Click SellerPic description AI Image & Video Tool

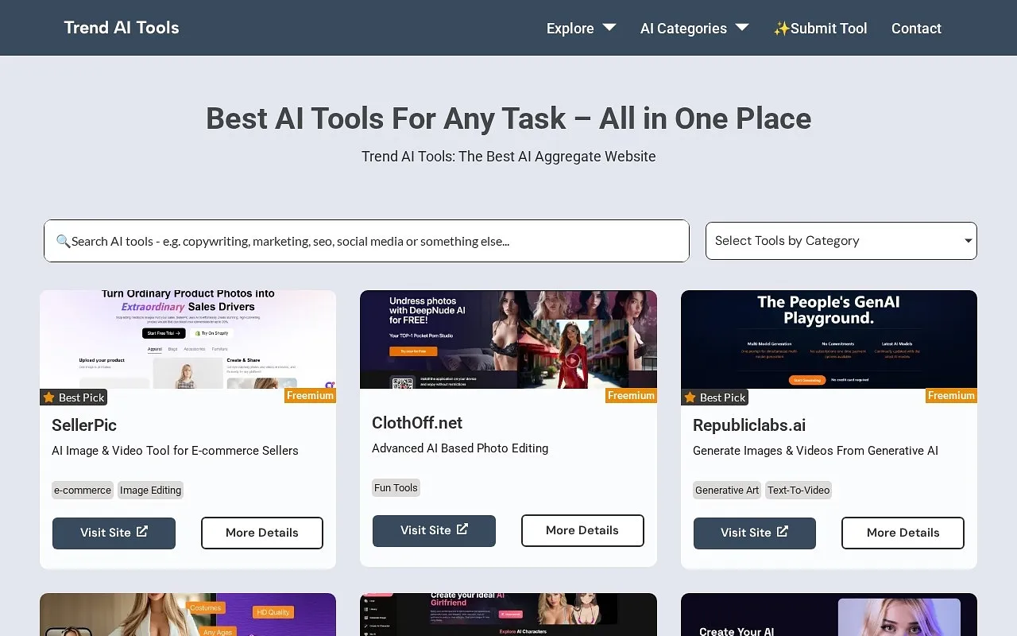click(x=175, y=451)
